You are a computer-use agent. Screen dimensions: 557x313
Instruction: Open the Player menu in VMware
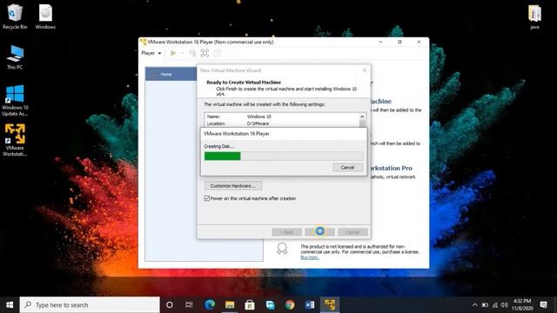(151, 53)
